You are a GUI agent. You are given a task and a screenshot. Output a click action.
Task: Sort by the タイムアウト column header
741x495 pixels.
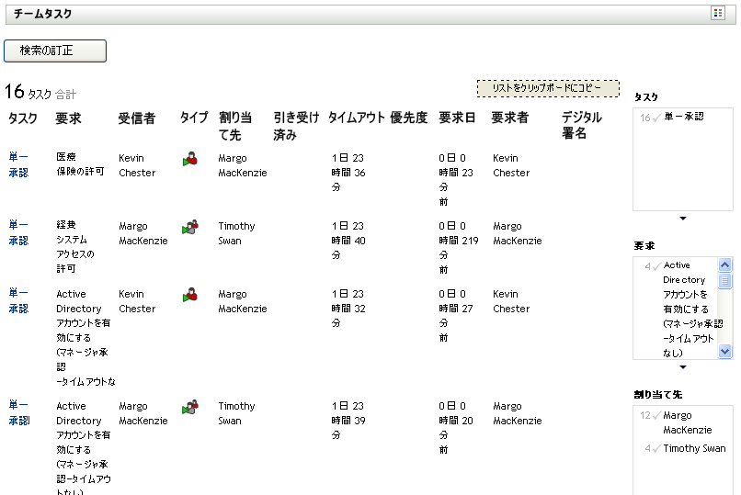357,118
